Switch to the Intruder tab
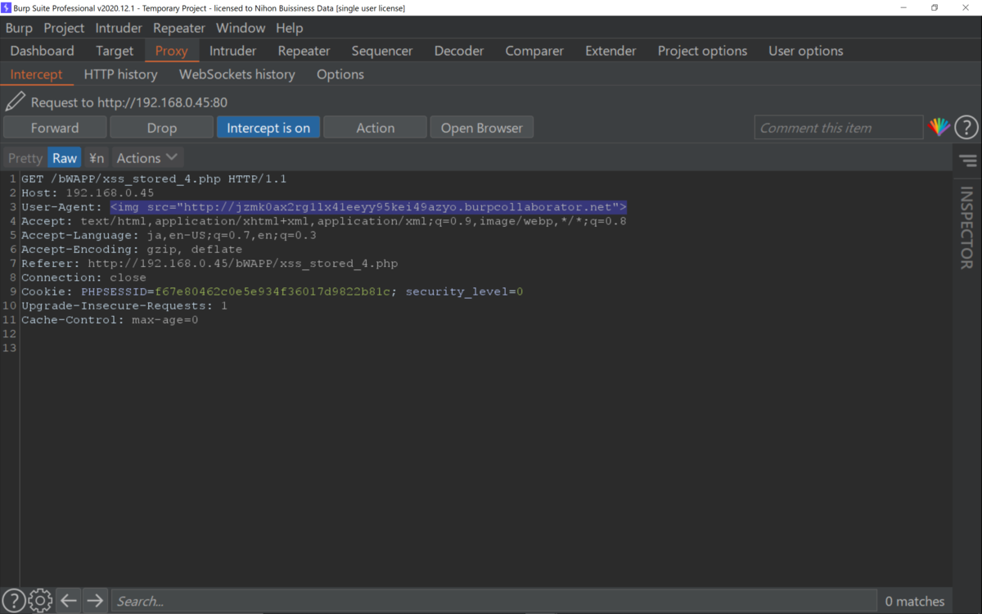Viewport: 982px width, 614px height. (x=233, y=51)
